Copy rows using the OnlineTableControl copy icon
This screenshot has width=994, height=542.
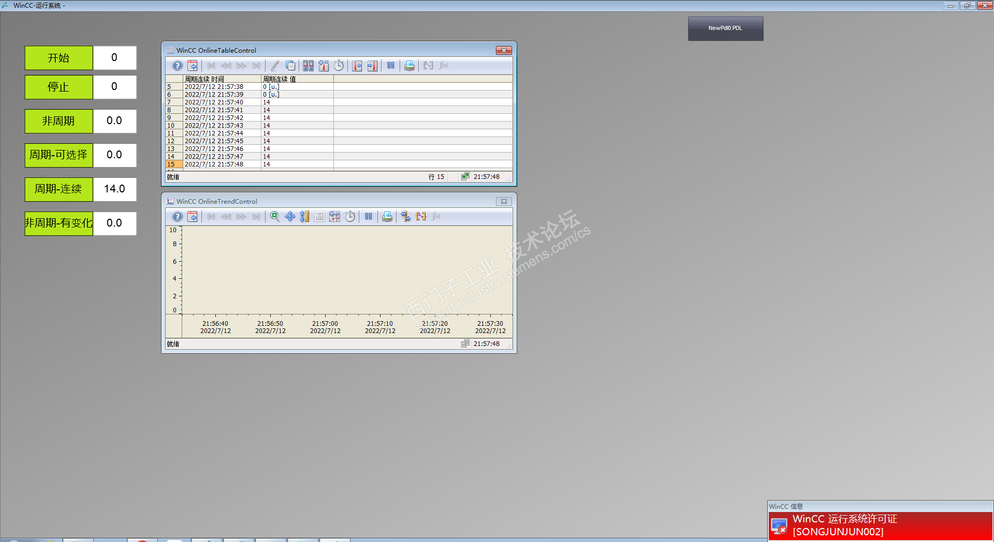click(x=290, y=66)
